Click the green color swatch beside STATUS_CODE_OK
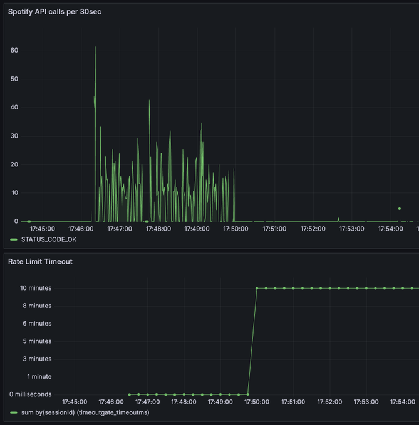 click(x=14, y=239)
